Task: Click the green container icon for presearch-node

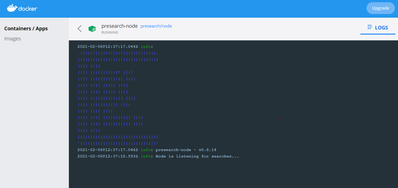Action: 92,29
